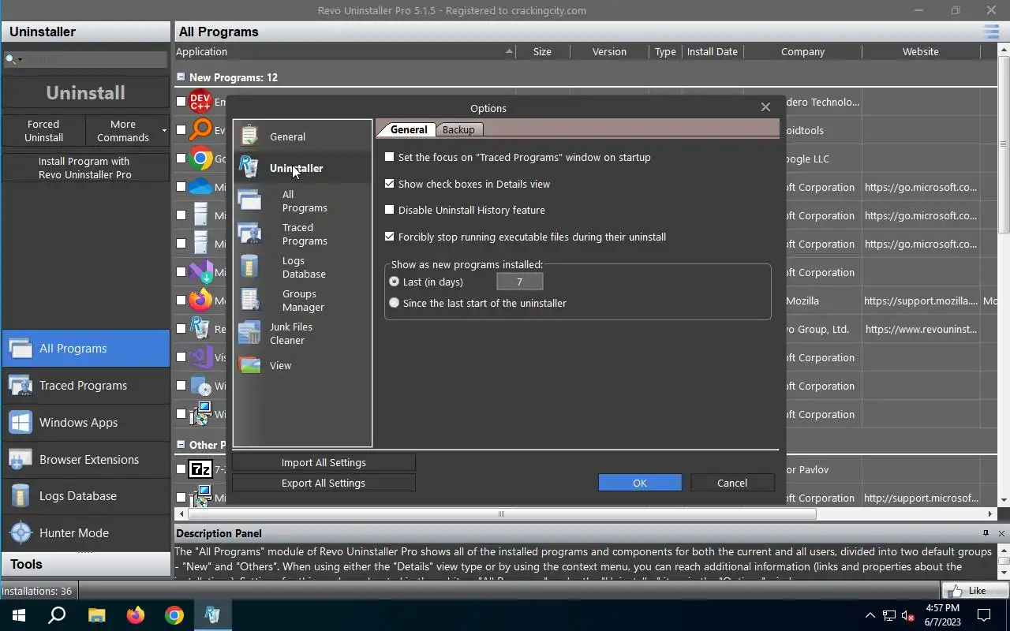The image size is (1010, 631).
Task: Open Firefox from taskbar
Action: click(136, 614)
